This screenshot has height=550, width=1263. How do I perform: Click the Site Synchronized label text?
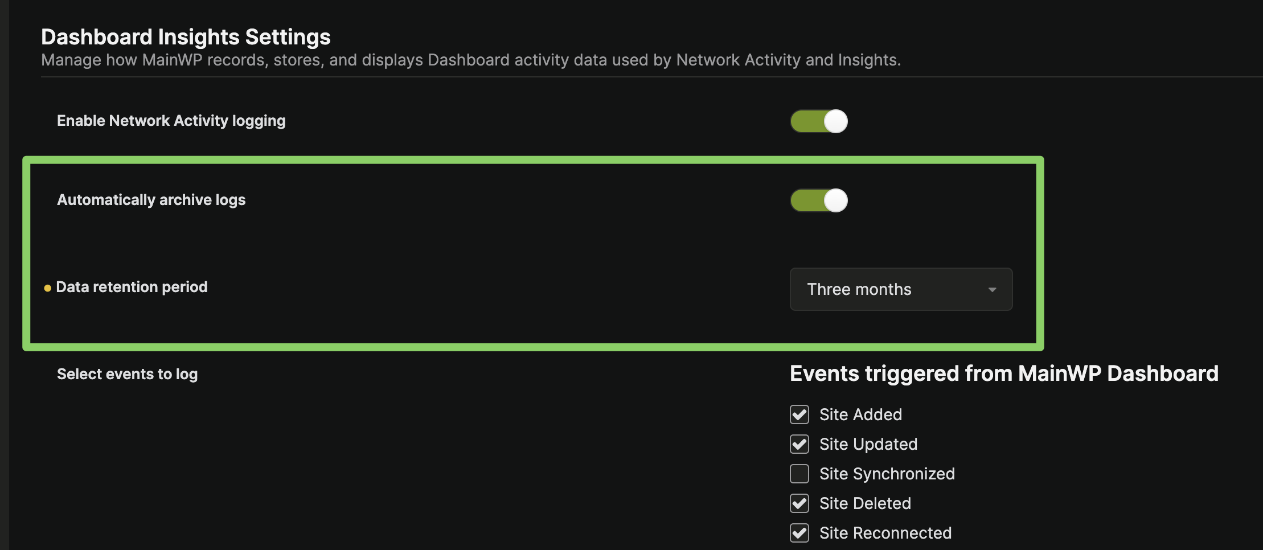tap(887, 474)
